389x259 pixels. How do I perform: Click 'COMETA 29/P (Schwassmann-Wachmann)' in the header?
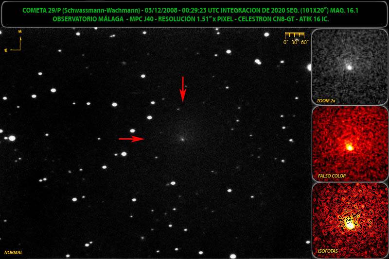[81, 10]
